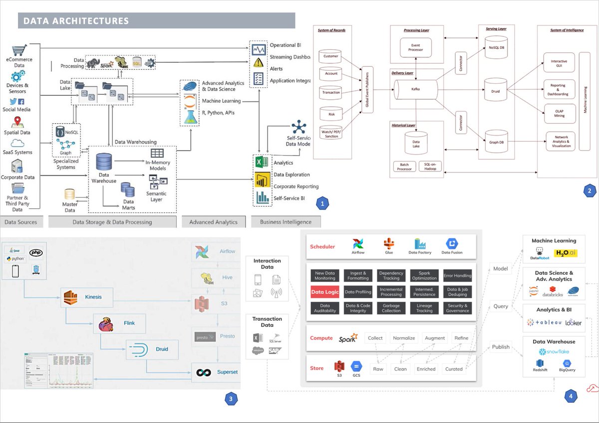Click the Superset dashboard preview thumbnail
Viewport: 599px width, 423px height.
click(x=58, y=371)
